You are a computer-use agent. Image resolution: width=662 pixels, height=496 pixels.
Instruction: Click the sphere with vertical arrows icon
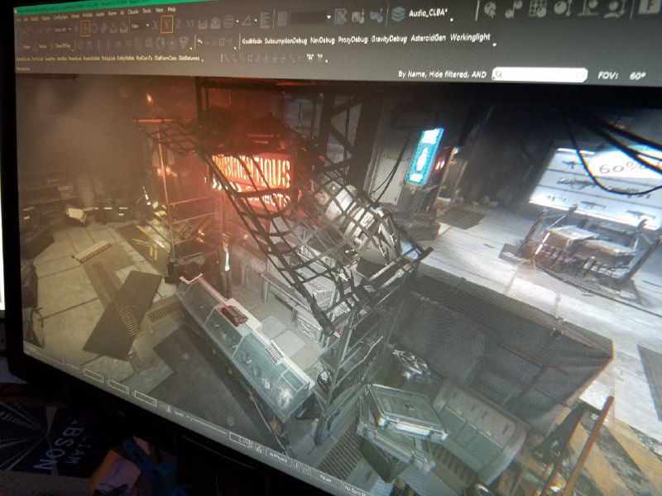pos(563,8)
